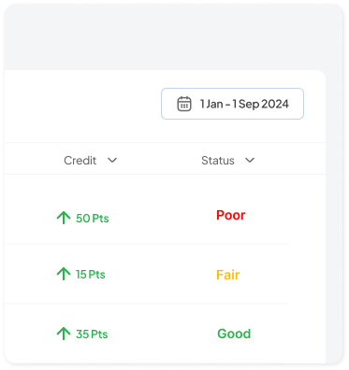The image size is (349, 370).
Task: Click the red Poor status label
Action: (x=231, y=215)
